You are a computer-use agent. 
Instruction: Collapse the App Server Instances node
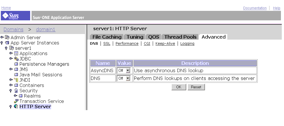tap(2, 43)
